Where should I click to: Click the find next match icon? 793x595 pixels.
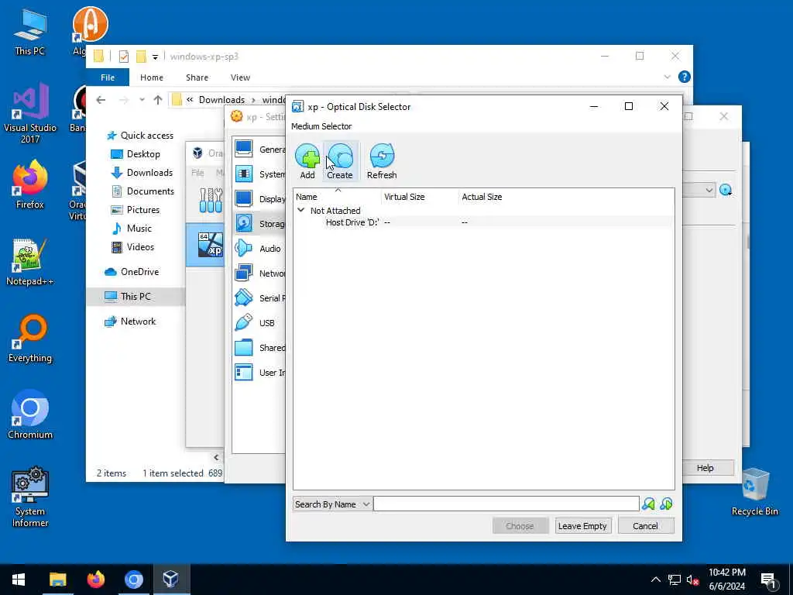666,504
